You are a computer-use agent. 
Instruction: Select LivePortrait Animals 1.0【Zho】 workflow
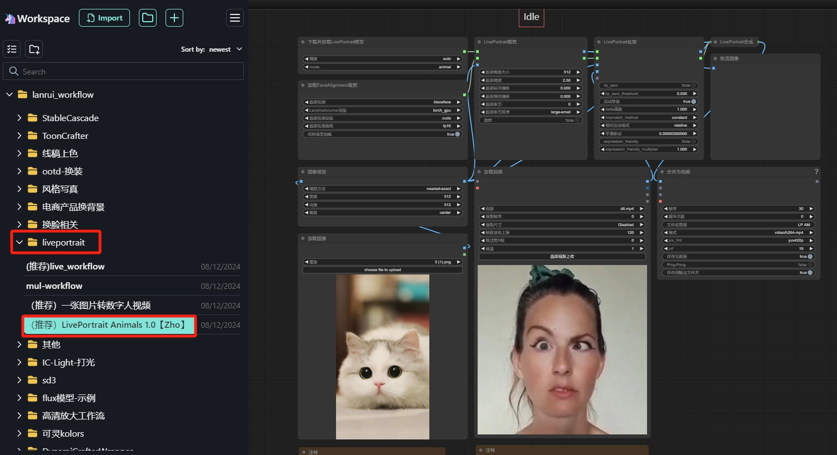(108, 325)
